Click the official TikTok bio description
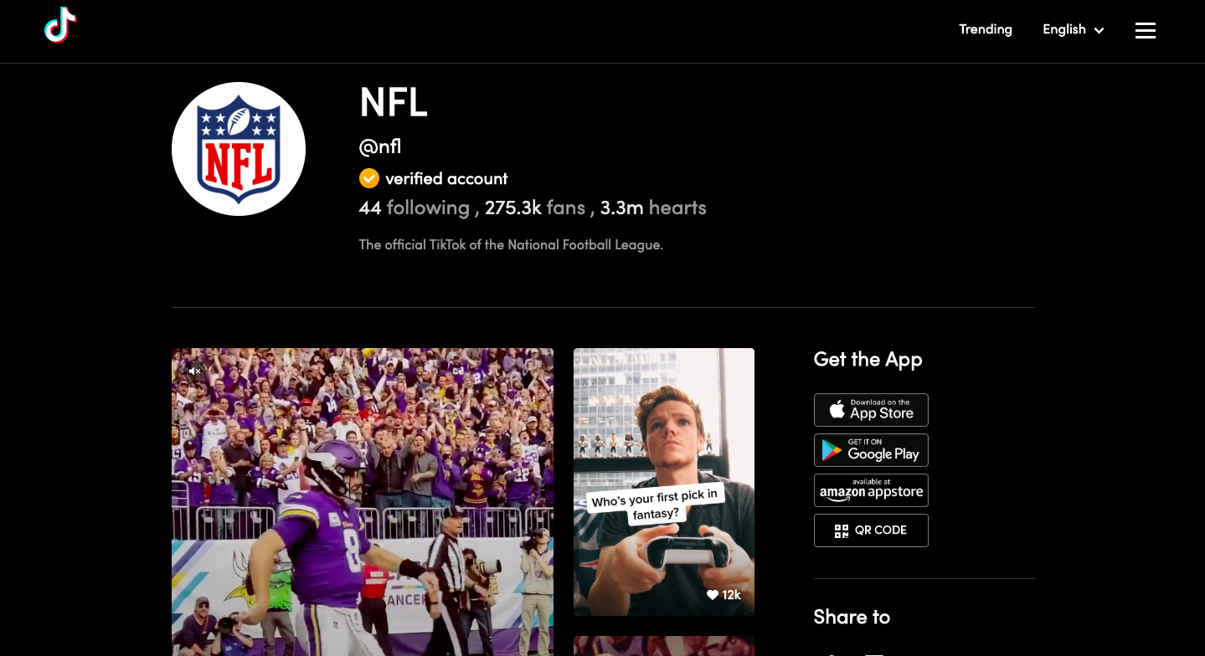This screenshot has width=1205, height=656. click(511, 245)
